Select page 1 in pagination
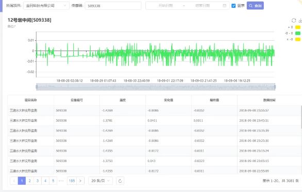The image size is (302, 192). coord(22,181)
